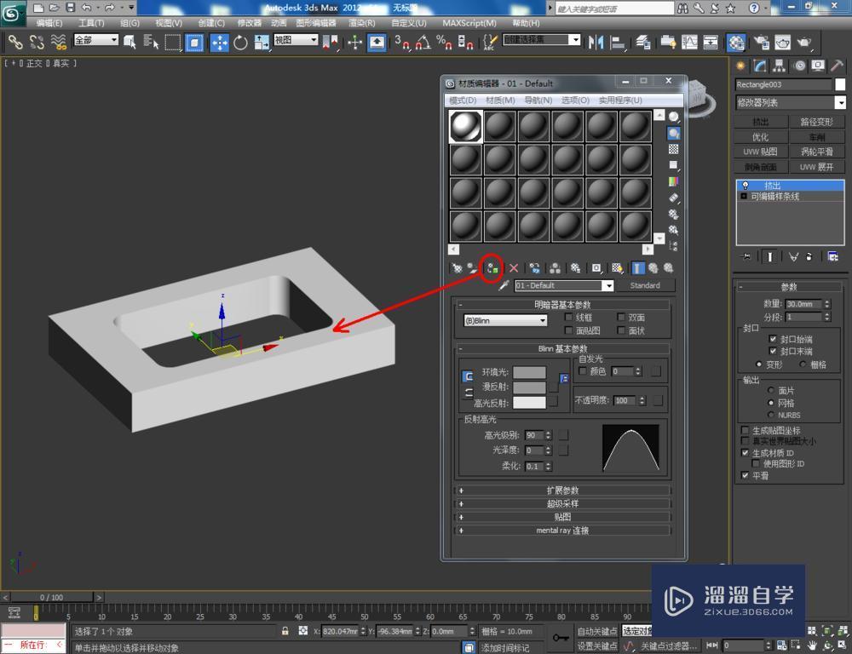Open the (B)Blinn shader dropdown
852x654 pixels.
[x=505, y=319]
